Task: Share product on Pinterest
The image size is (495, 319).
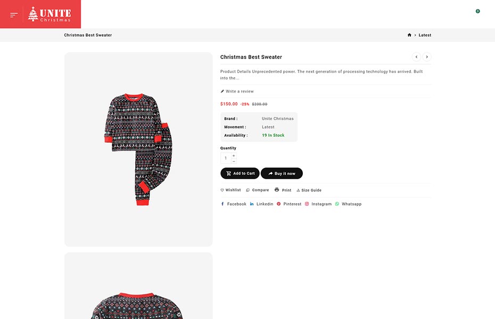Action: (289, 204)
